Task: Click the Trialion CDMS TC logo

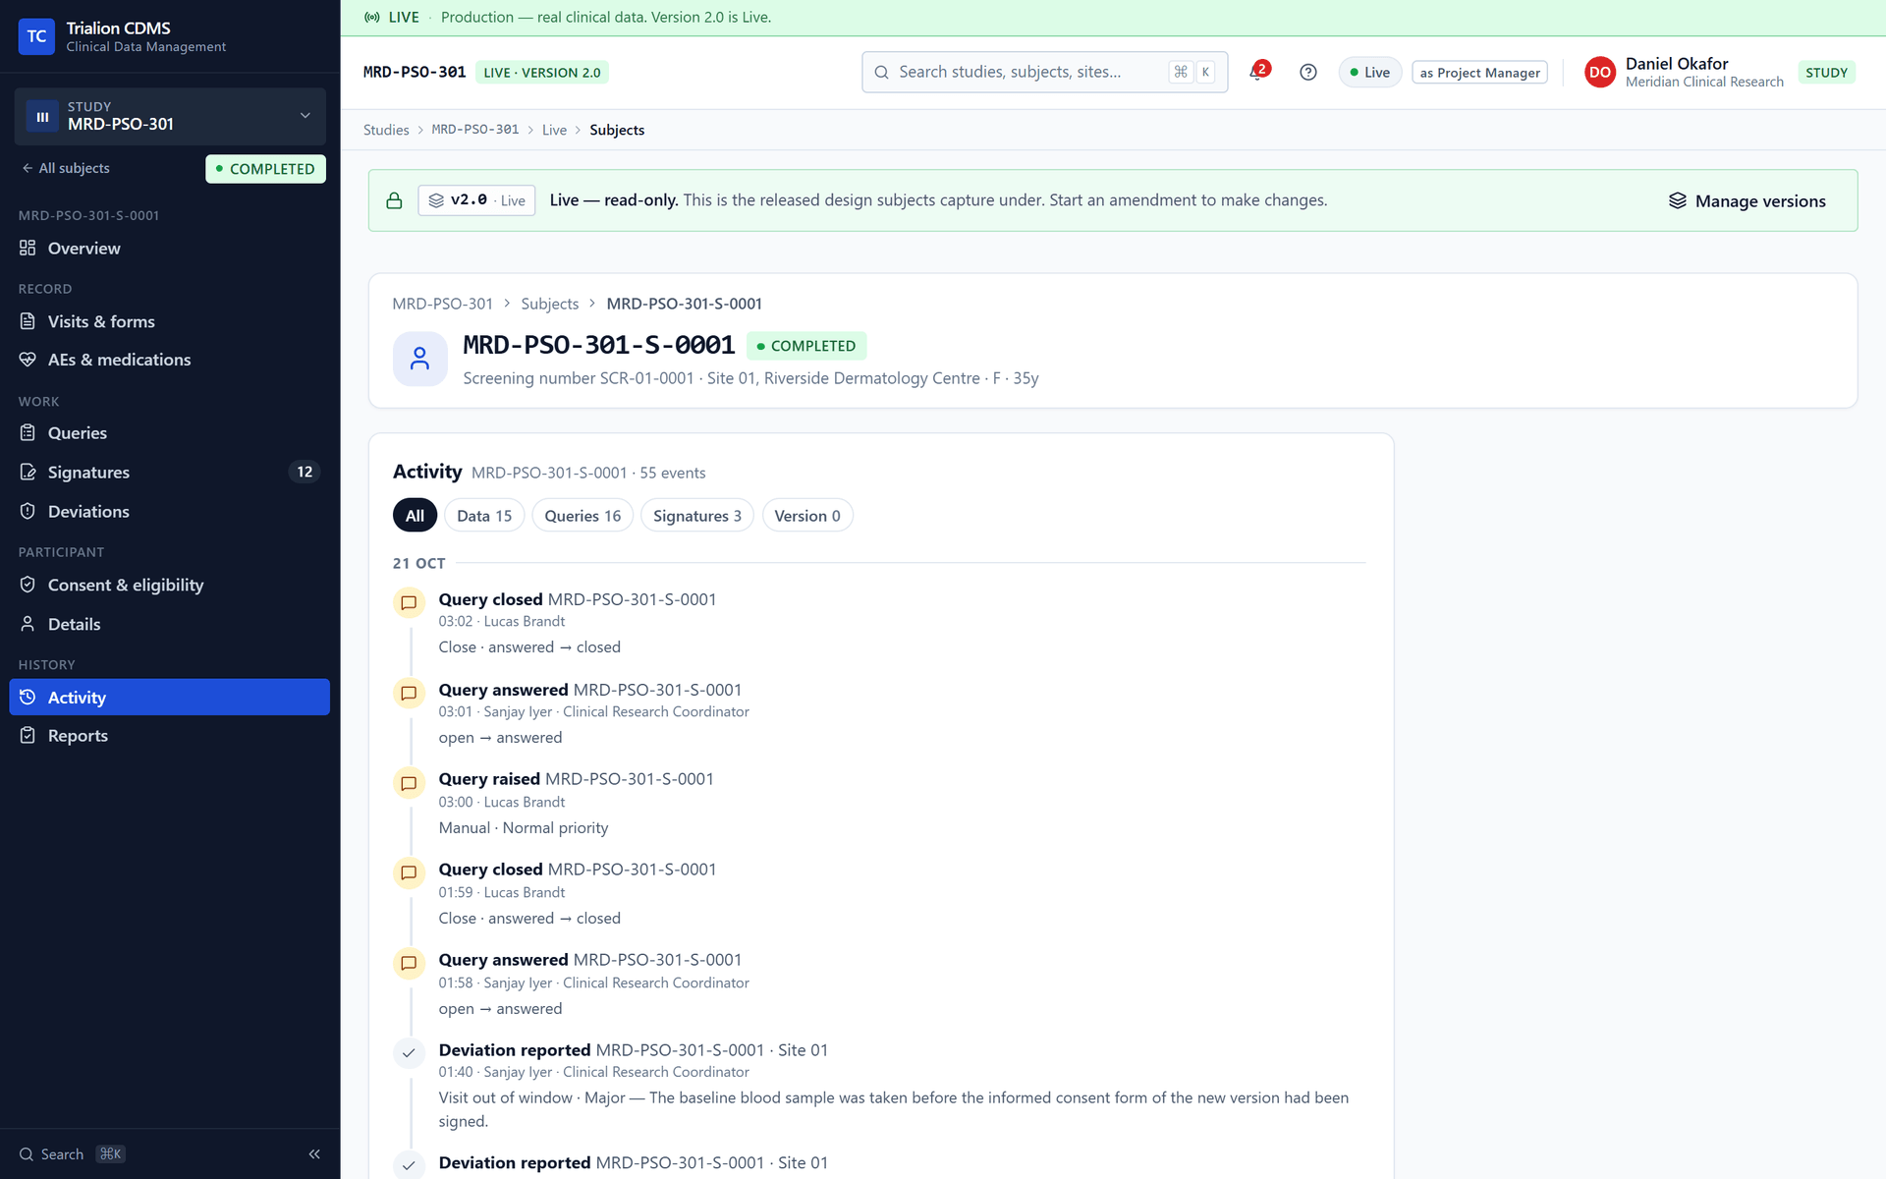Action: (x=36, y=36)
